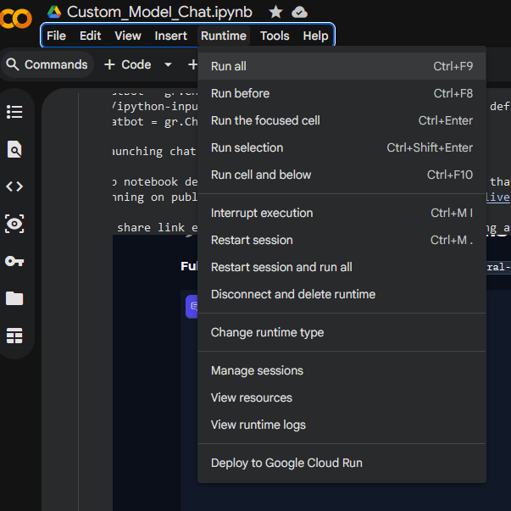
Task: Open the Data table sidebar icon
Action: click(x=14, y=336)
